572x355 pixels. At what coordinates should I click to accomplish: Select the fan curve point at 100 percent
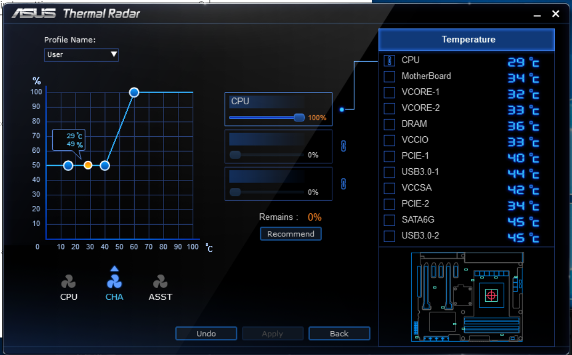(134, 92)
